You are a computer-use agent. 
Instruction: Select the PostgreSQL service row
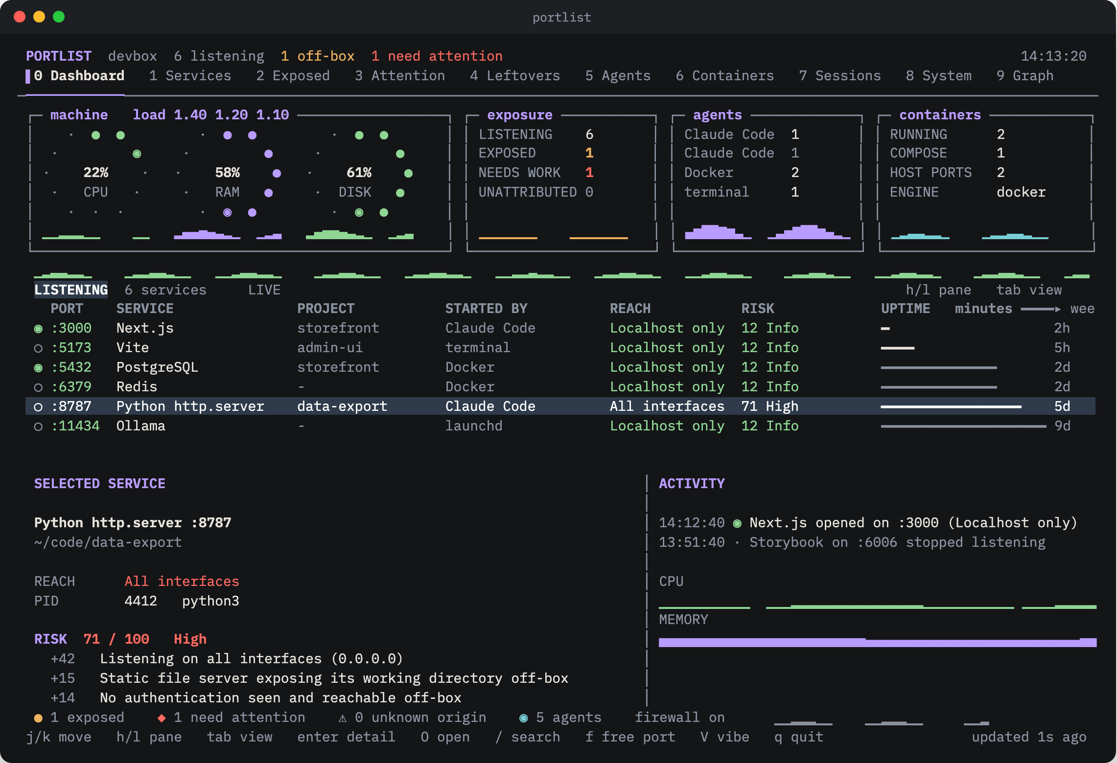coord(560,367)
